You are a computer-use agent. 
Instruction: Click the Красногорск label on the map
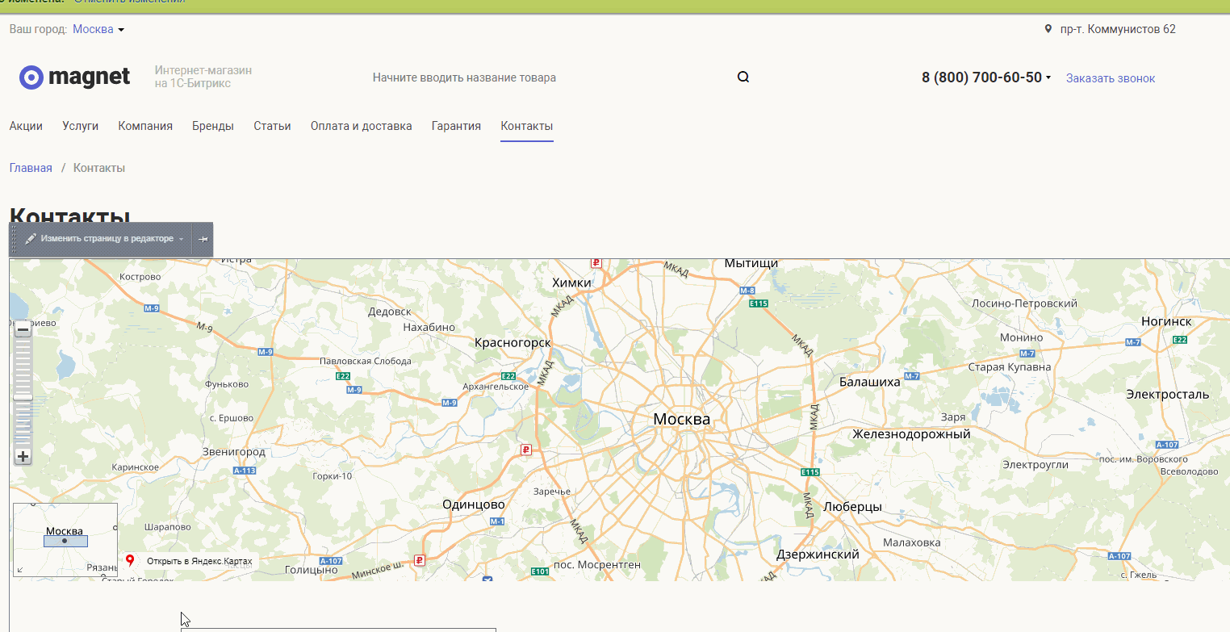[512, 343]
